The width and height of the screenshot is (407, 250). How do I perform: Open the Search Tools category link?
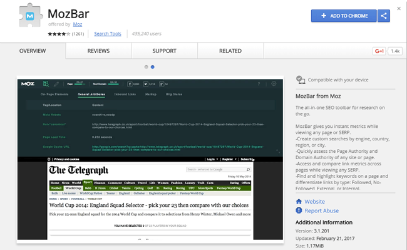108,34
